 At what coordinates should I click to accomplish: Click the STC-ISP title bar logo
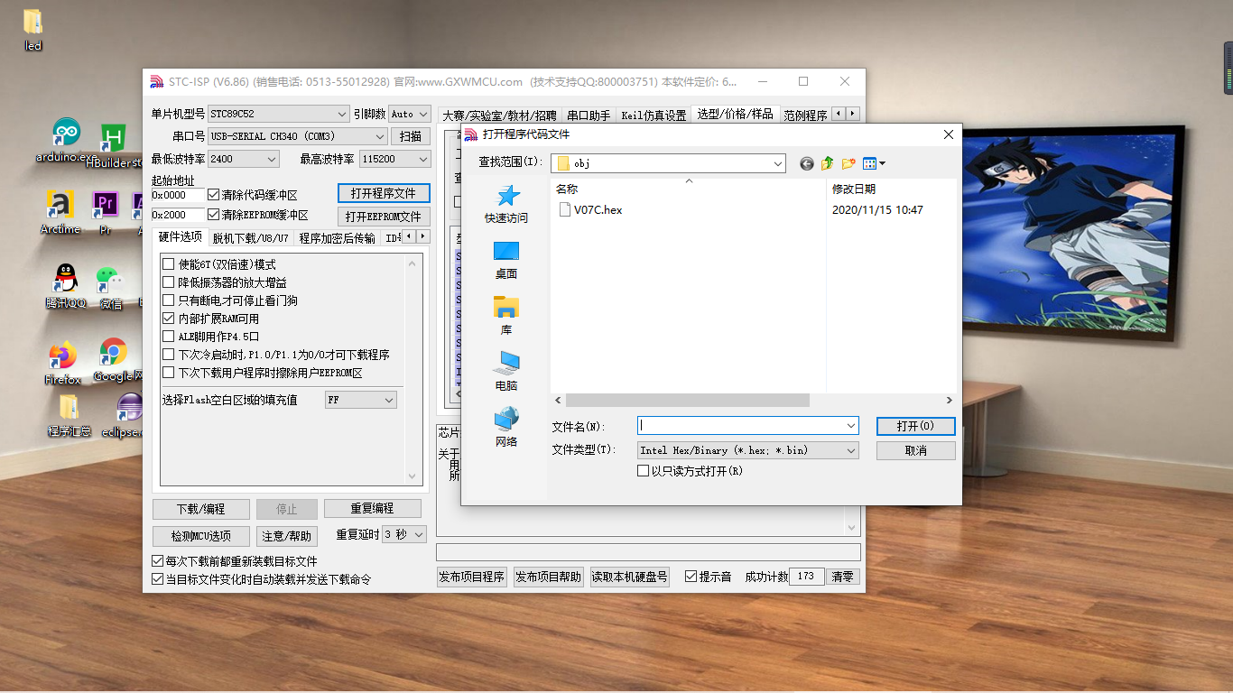pos(157,81)
